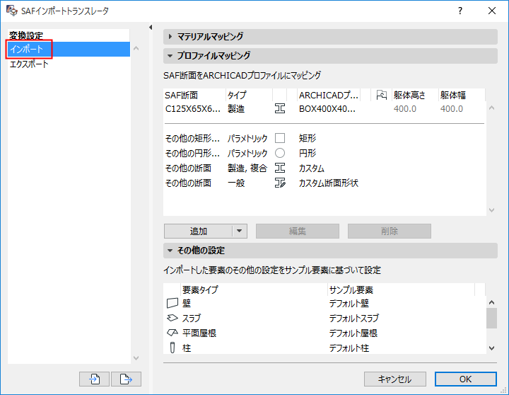Close the SAF translator dialog
This screenshot has height=395, width=509.
(492, 11)
